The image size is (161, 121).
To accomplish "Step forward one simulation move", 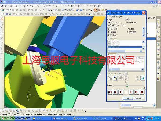I will [x=131, y=92].
